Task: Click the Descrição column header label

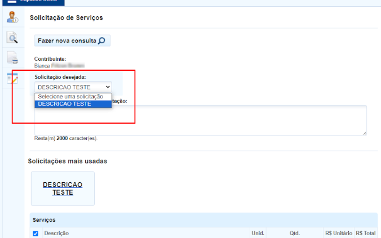Action: pyautogui.click(x=56, y=233)
